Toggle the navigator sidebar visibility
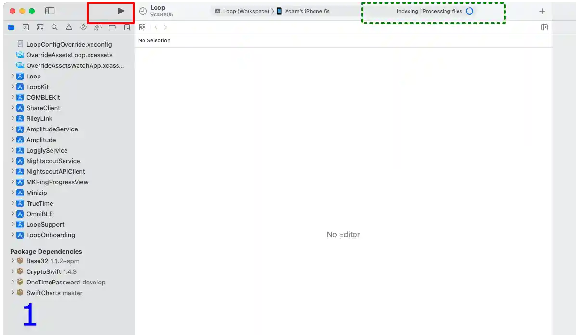 coord(51,11)
